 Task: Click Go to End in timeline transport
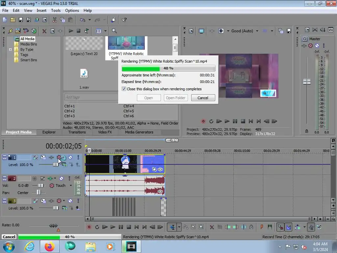tap(144, 227)
